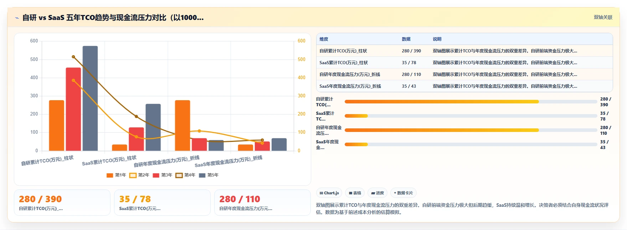Open the 35 / 78 SaaS累计TCO data card
This screenshot has width=627, height=230.
(x=162, y=203)
